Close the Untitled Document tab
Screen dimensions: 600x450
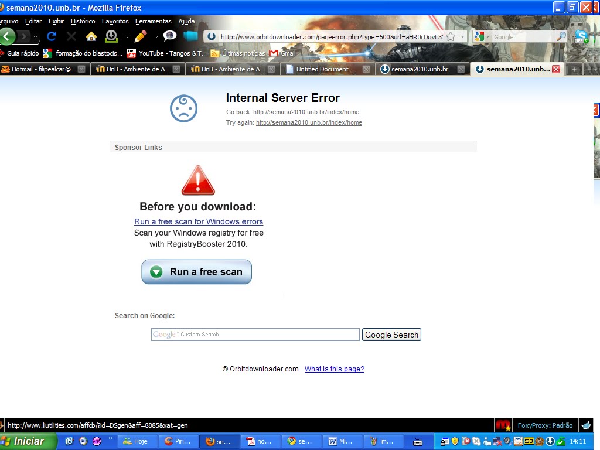click(366, 69)
